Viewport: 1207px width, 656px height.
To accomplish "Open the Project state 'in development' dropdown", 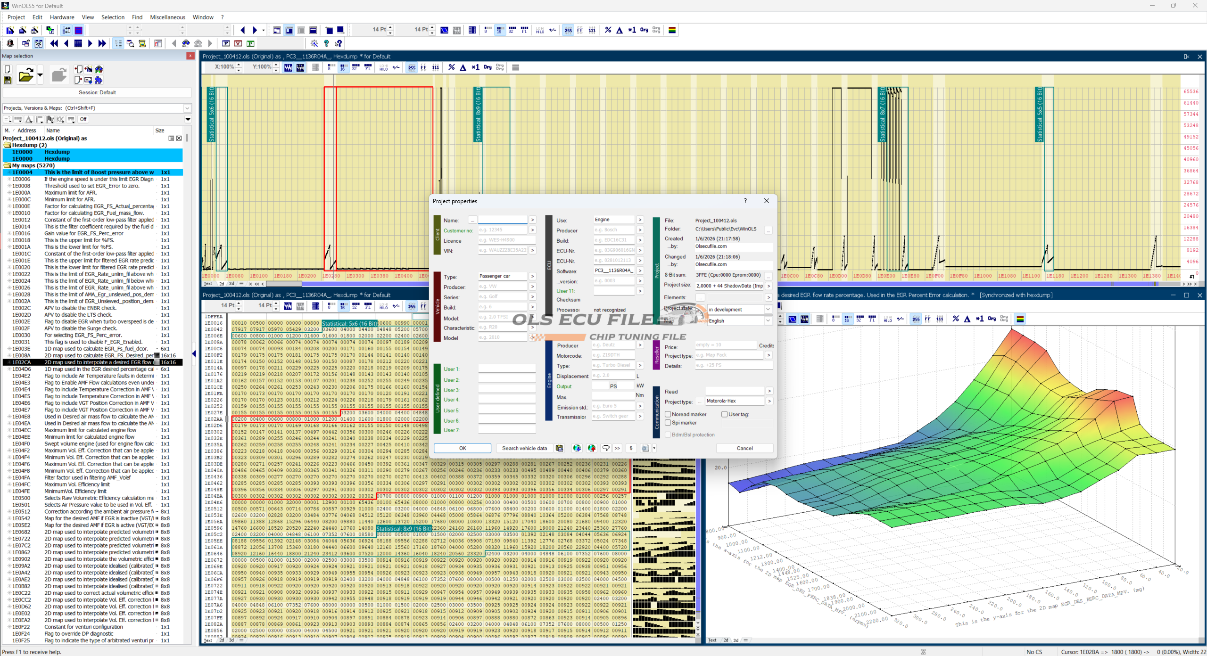I will pyautogui.click(x=768, y=310).
